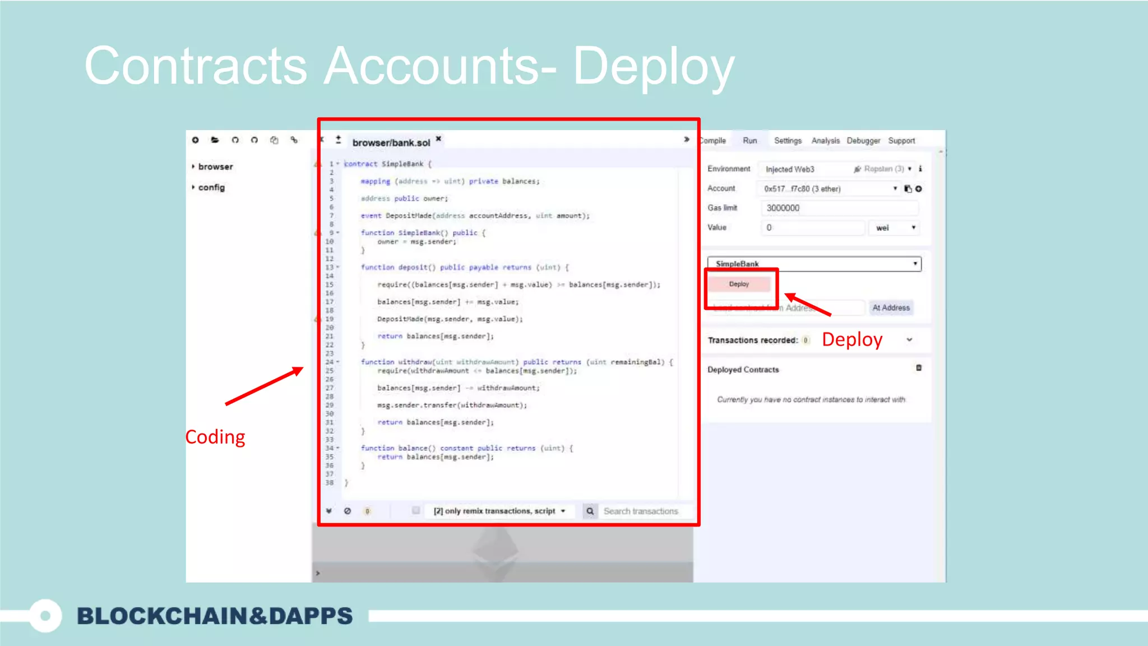Open the Debugger tab
The height and width of the screenshot is (646, 1148).
click(863, 141)
